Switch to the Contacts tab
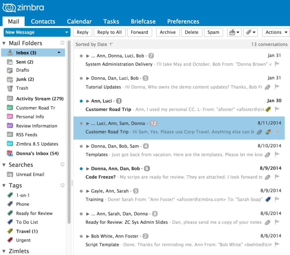 click(x=43, y=21)
